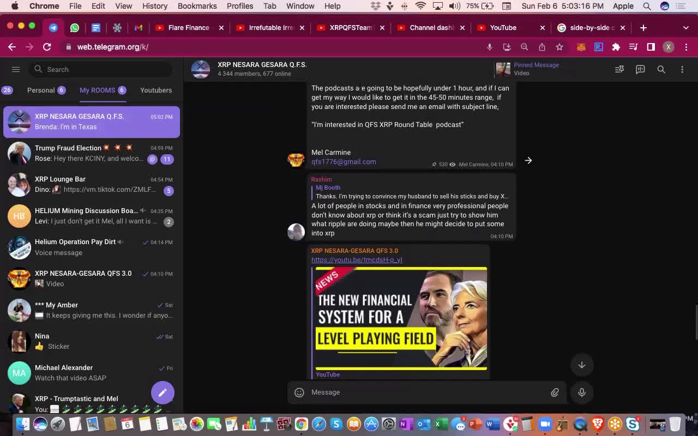698x436 pixels.
Task: Open the comments/discussion icon in header
Action: pyautogui.click(x=640, y=69)
